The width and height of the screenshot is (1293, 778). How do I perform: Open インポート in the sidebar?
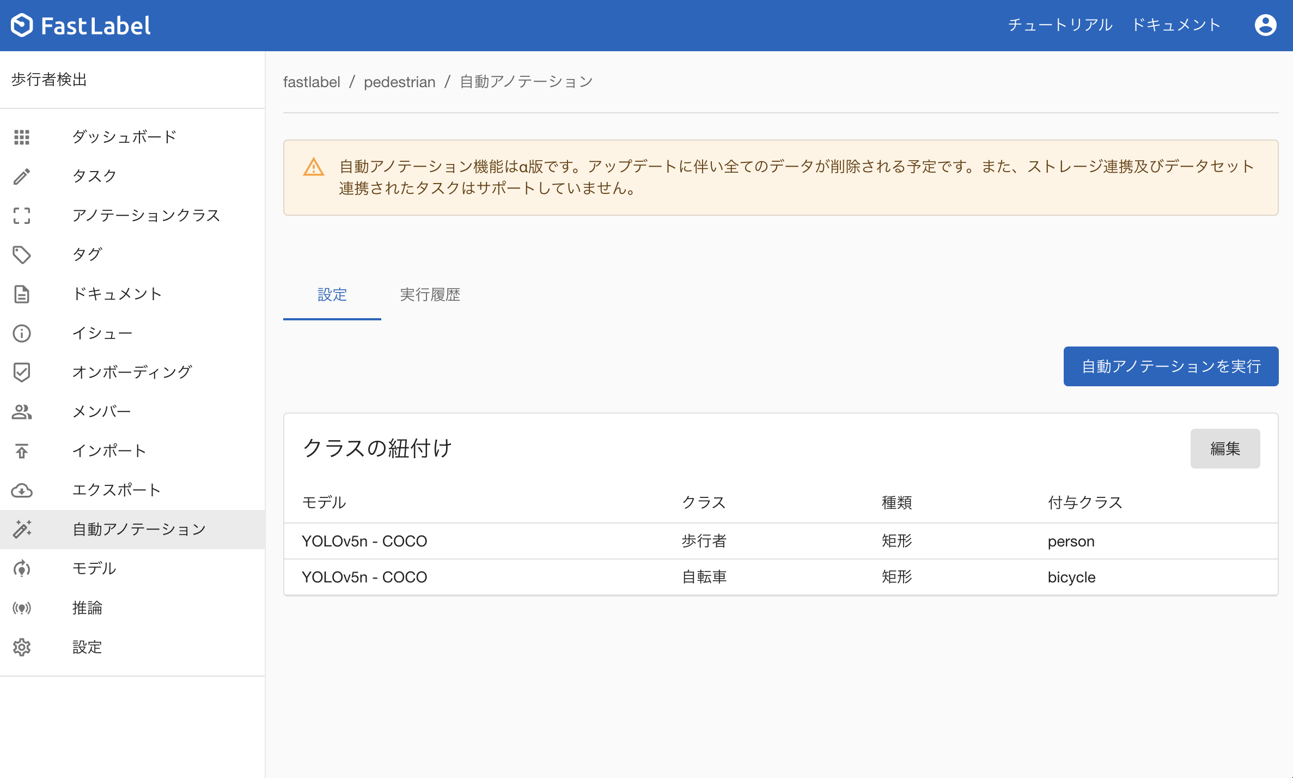132,451
